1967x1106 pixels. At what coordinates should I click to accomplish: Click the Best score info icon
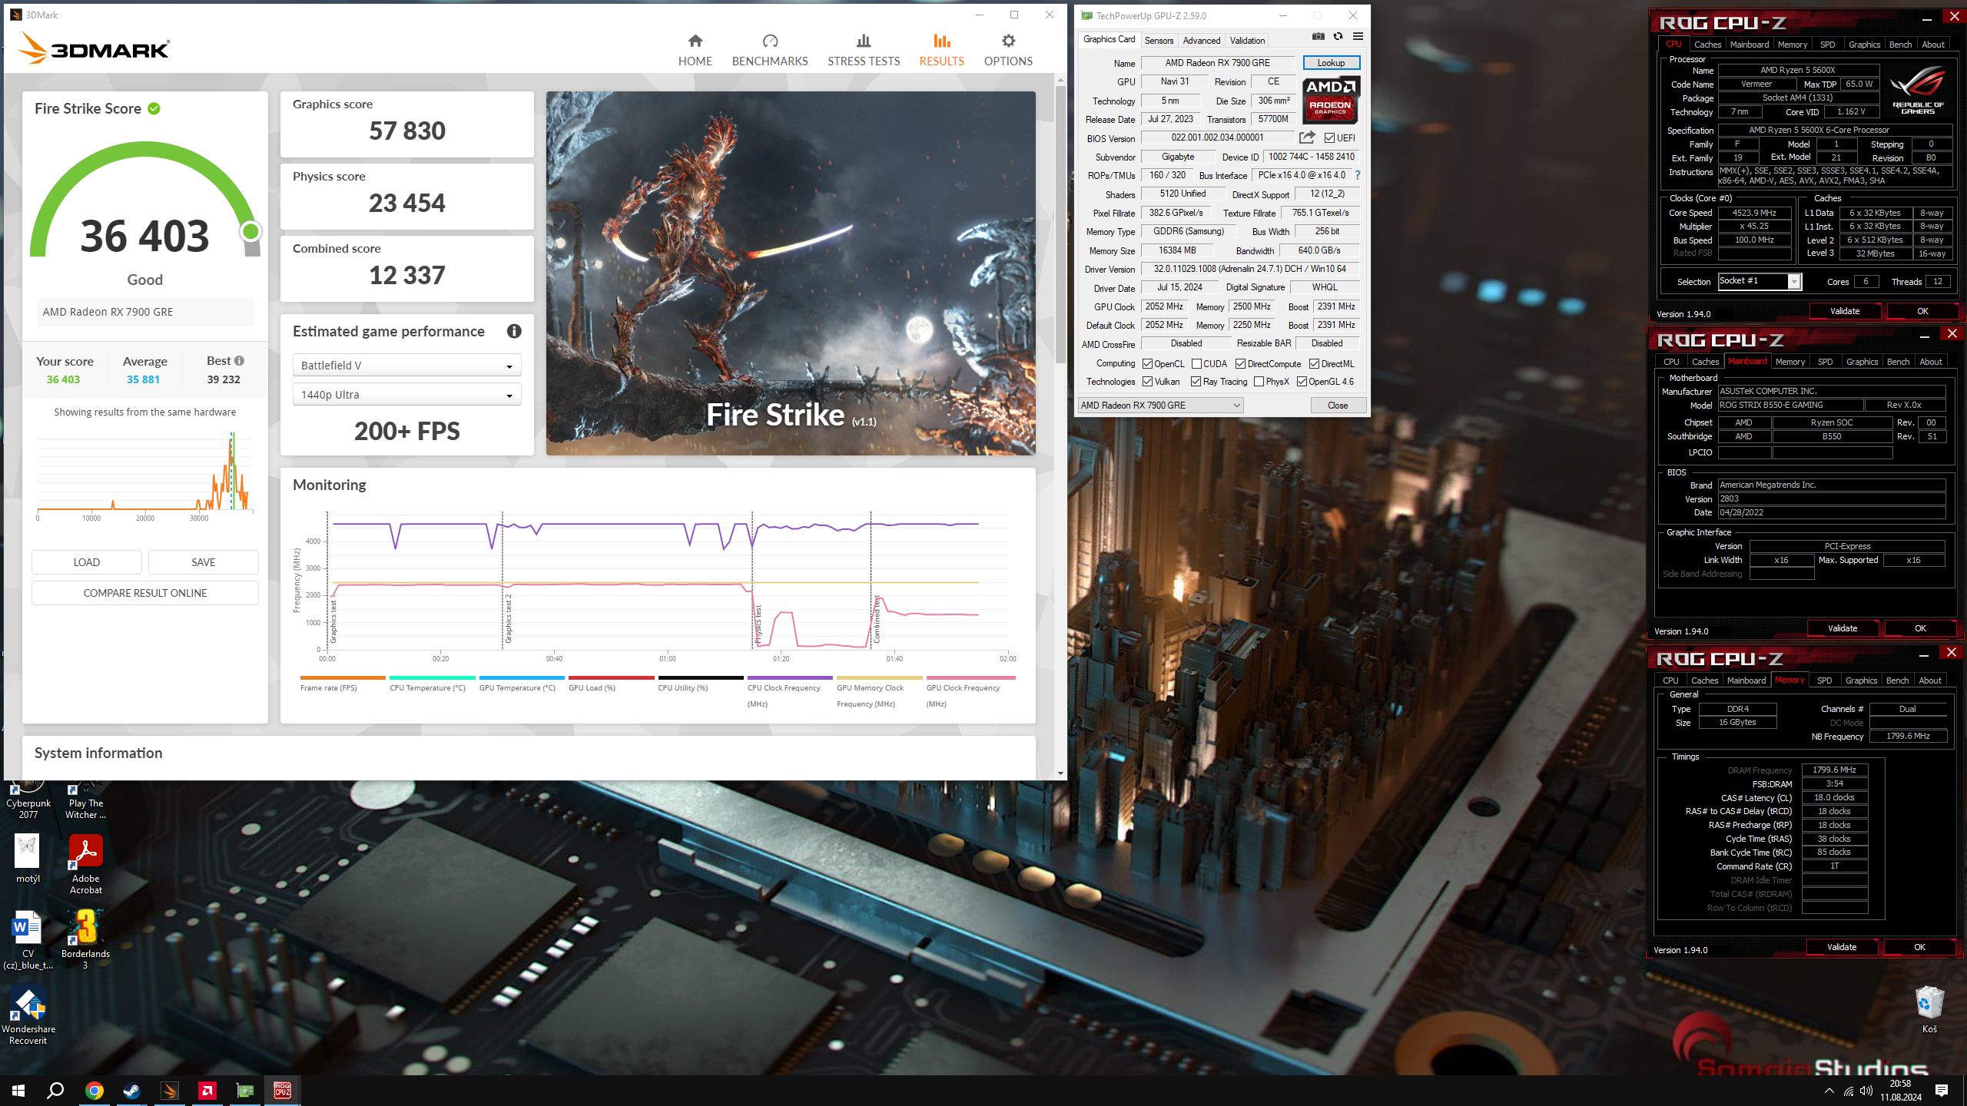click(240, 360)
